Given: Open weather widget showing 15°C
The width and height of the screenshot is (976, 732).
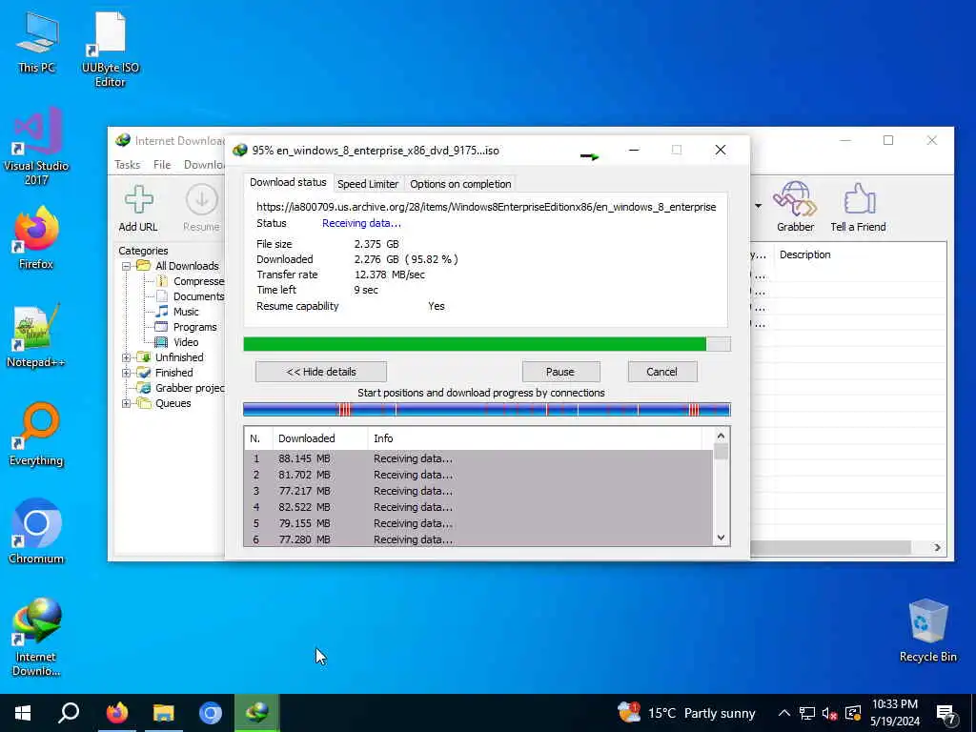Looking at the screenshot, I should coord(686,713).
